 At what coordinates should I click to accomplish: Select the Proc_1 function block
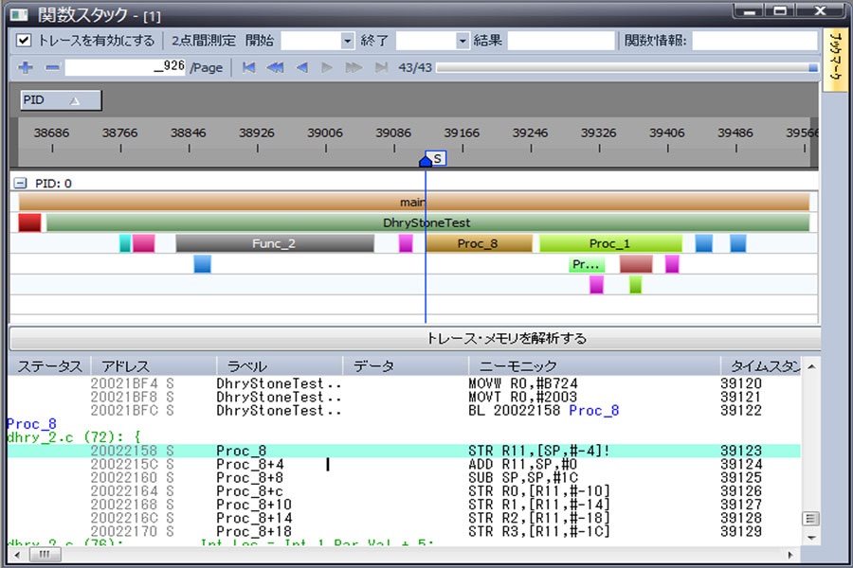[x=610, y=243]
